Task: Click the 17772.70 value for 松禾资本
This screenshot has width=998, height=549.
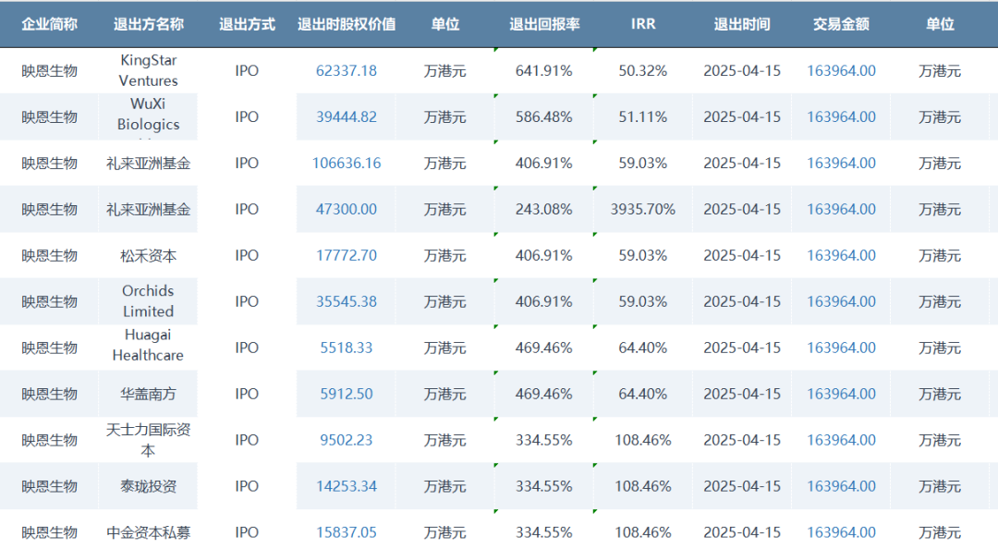Action: coord(347,256)
